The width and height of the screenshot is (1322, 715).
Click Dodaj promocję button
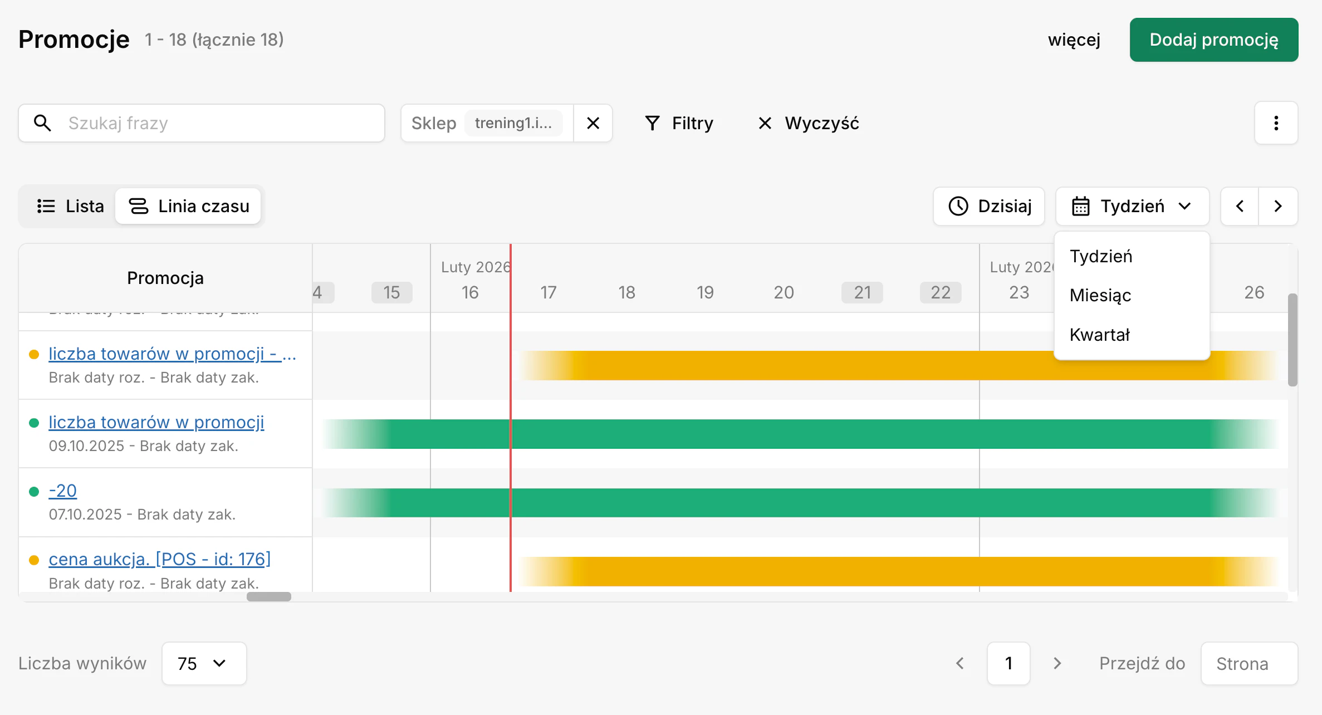tap(1213, 40)
